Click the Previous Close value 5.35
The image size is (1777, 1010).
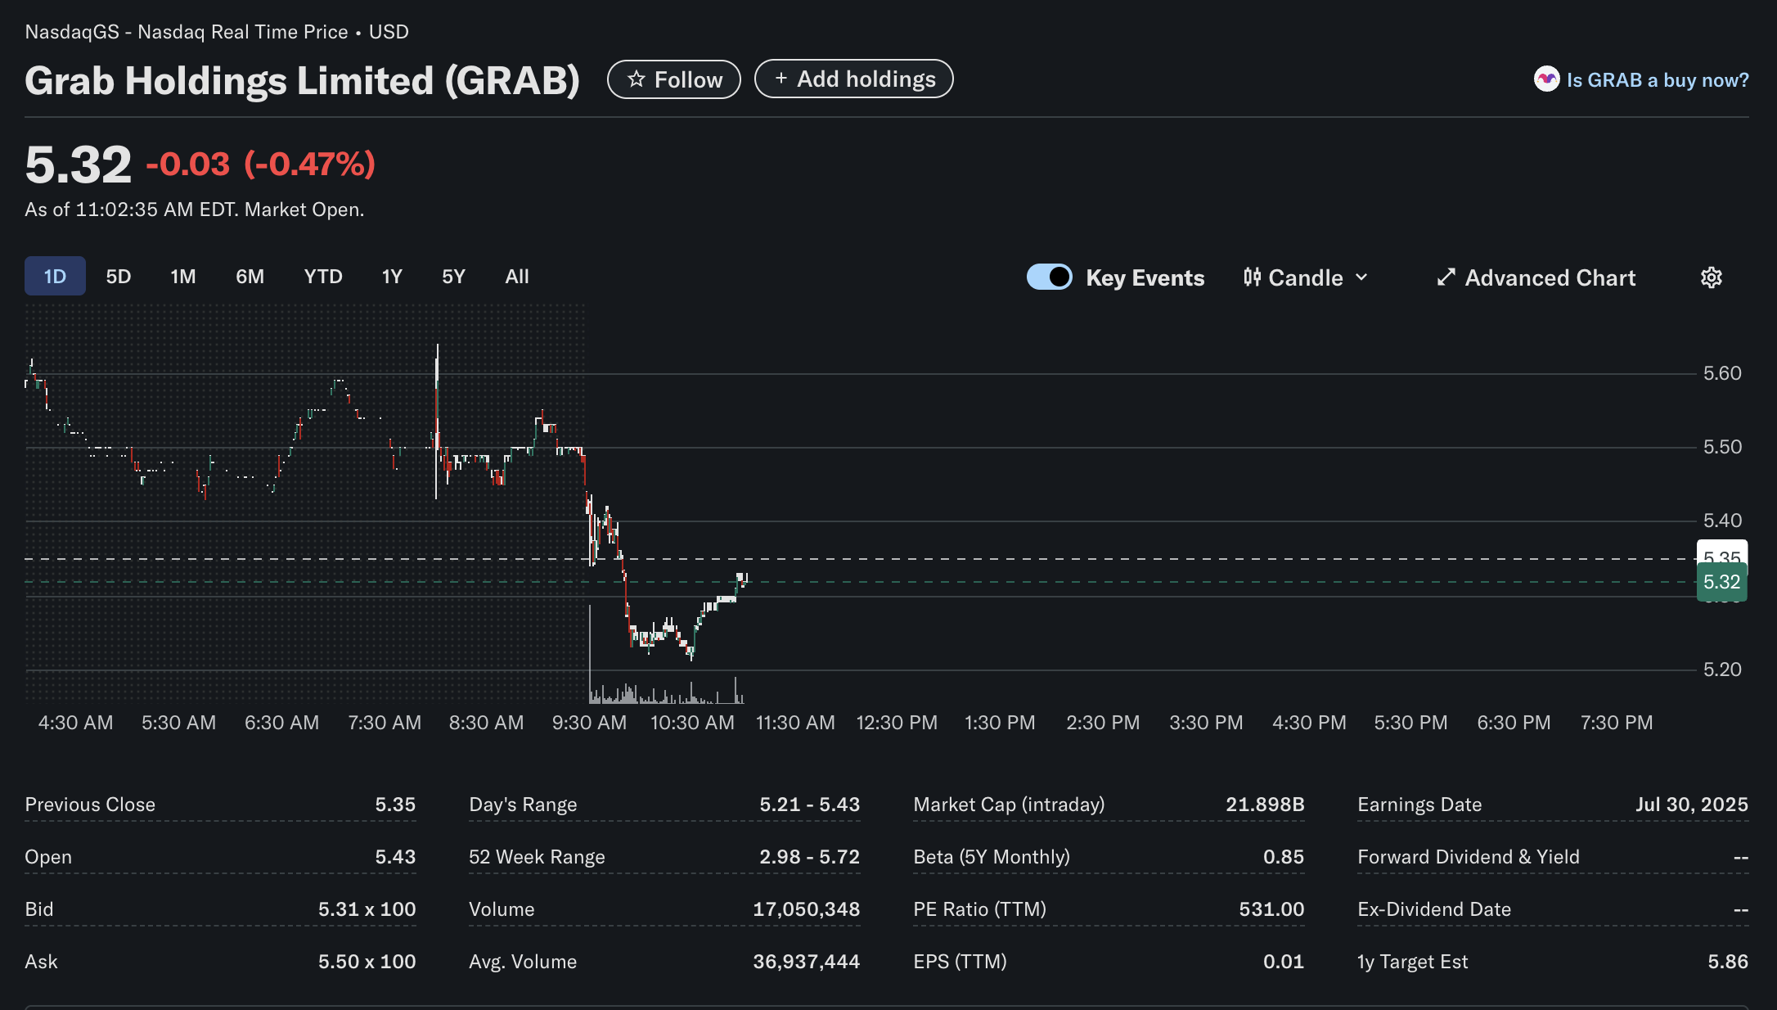395,805
